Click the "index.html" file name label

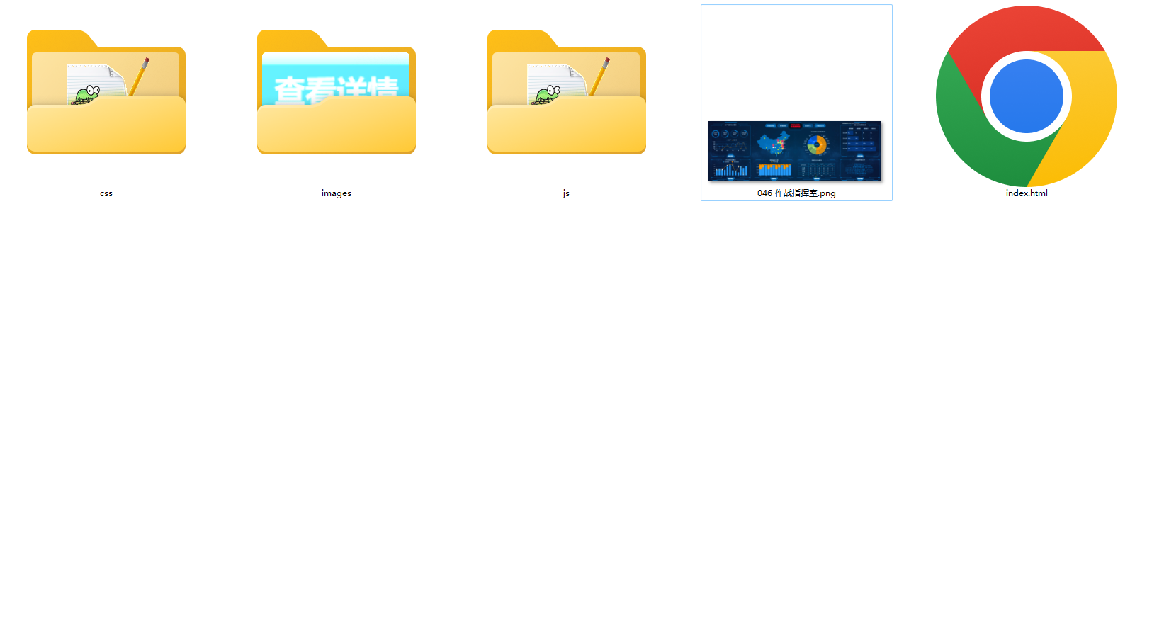(1027, 193)
